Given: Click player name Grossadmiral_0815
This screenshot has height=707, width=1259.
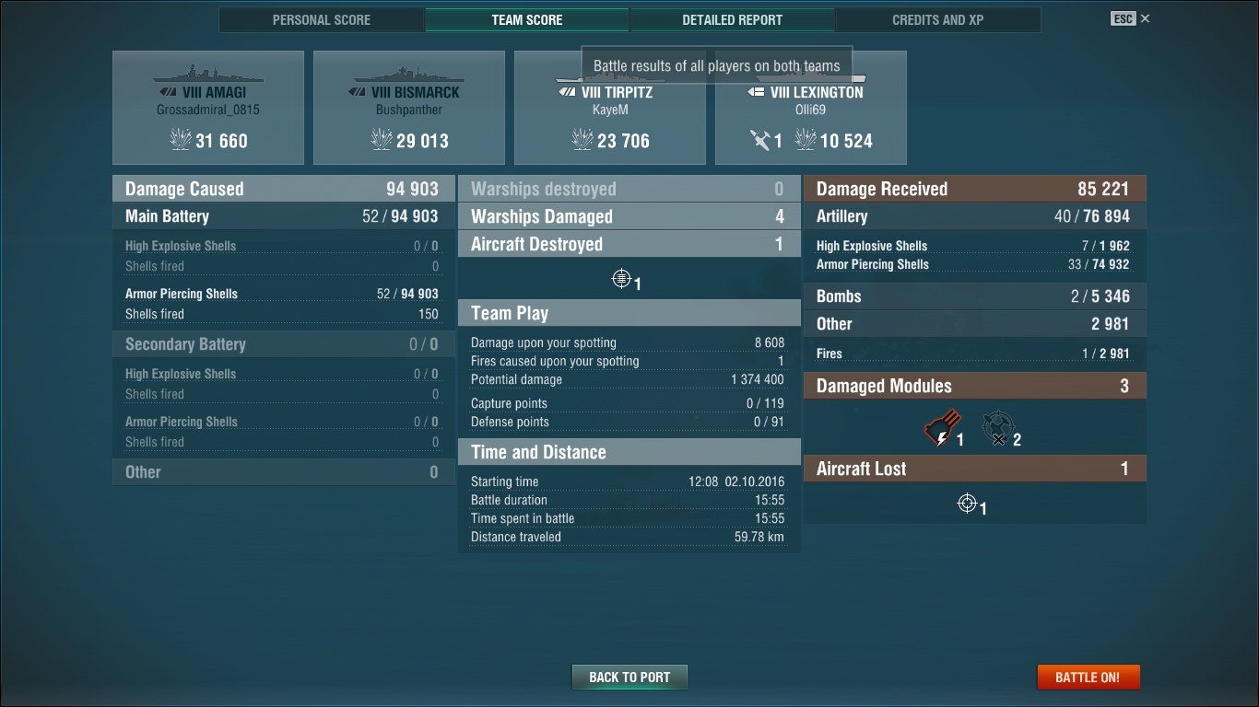Looking at the screenshot, I should pos(208,110).
